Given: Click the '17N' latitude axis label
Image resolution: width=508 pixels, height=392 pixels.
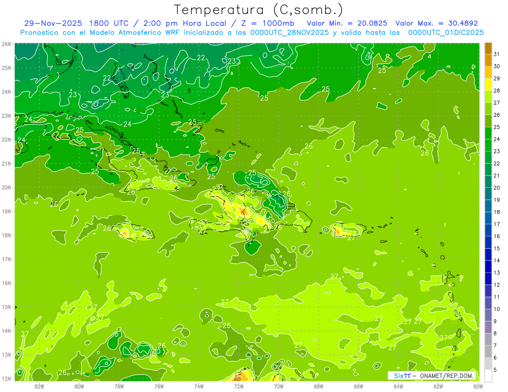Looking at the screenshot, I should 6,259.
